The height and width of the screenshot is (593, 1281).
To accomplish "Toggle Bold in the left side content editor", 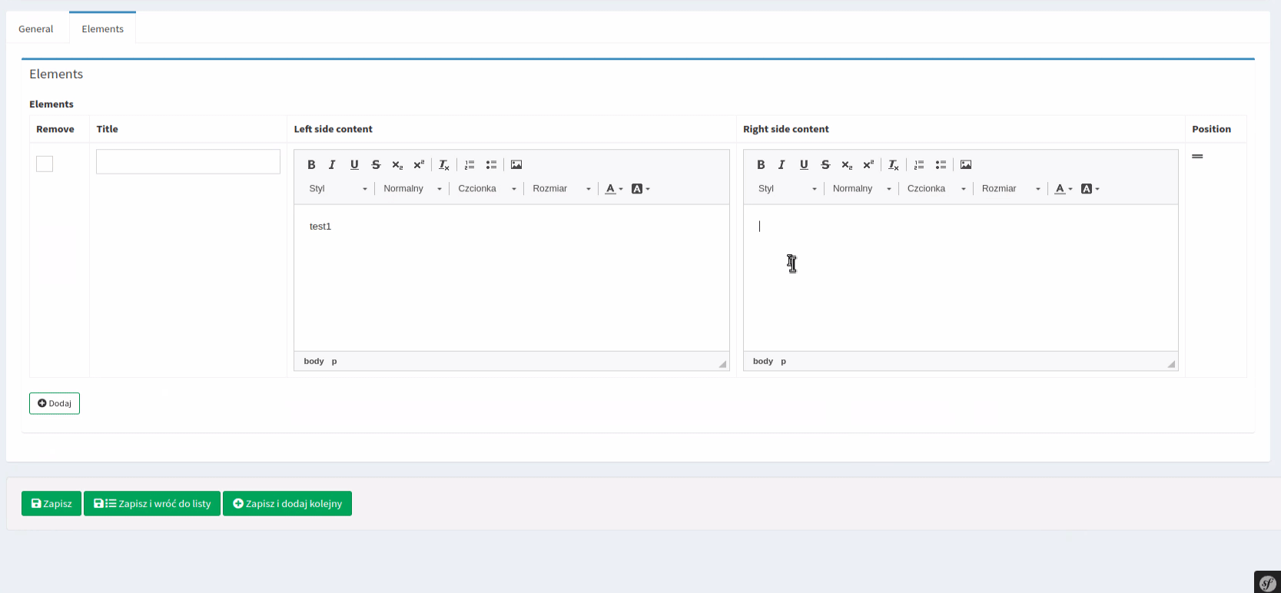I will click(311, 164).
